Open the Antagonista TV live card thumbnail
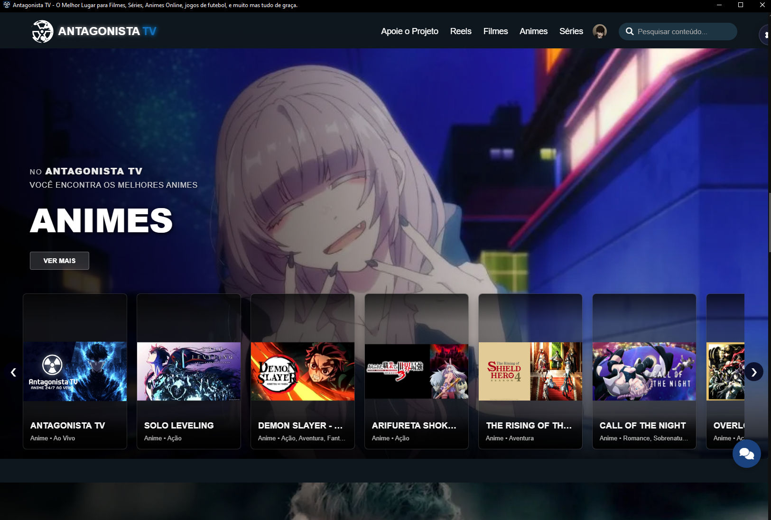 click(75, 371)
